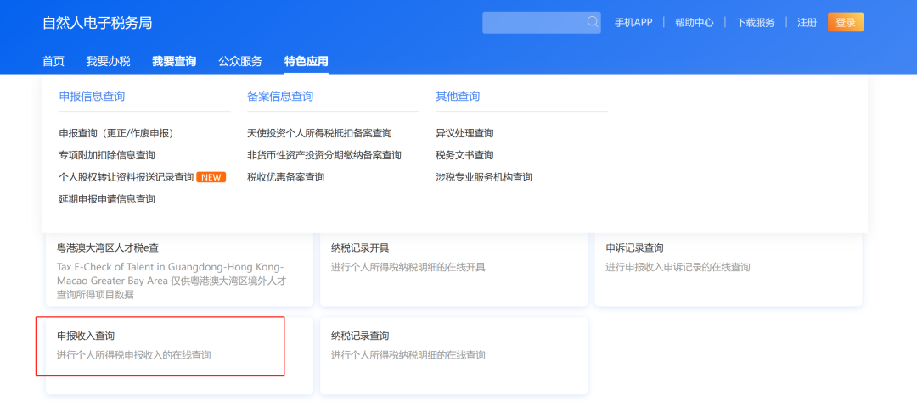Open 下载服务 link
This screenshot has width=917, height=417.
[755, 23]
